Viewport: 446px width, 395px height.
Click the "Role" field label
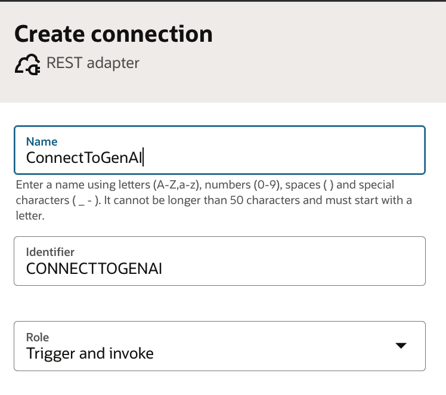click(x=38, y=337)
